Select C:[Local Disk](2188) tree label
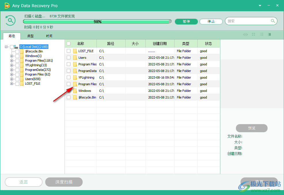Image resolution: width=284 pixels, height=195 pixels. (x=34, y=47)
